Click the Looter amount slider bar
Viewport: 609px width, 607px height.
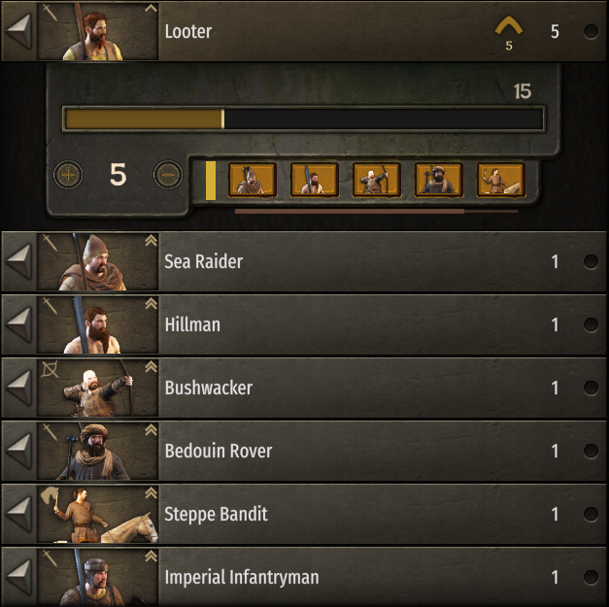304,118
